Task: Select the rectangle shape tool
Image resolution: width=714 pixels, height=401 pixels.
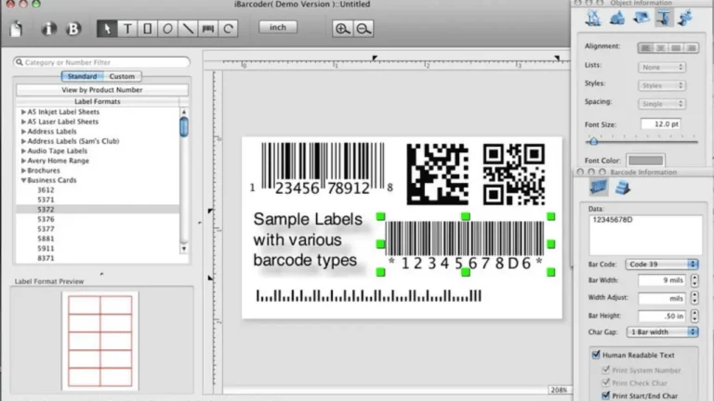Action: click(148, 29)
